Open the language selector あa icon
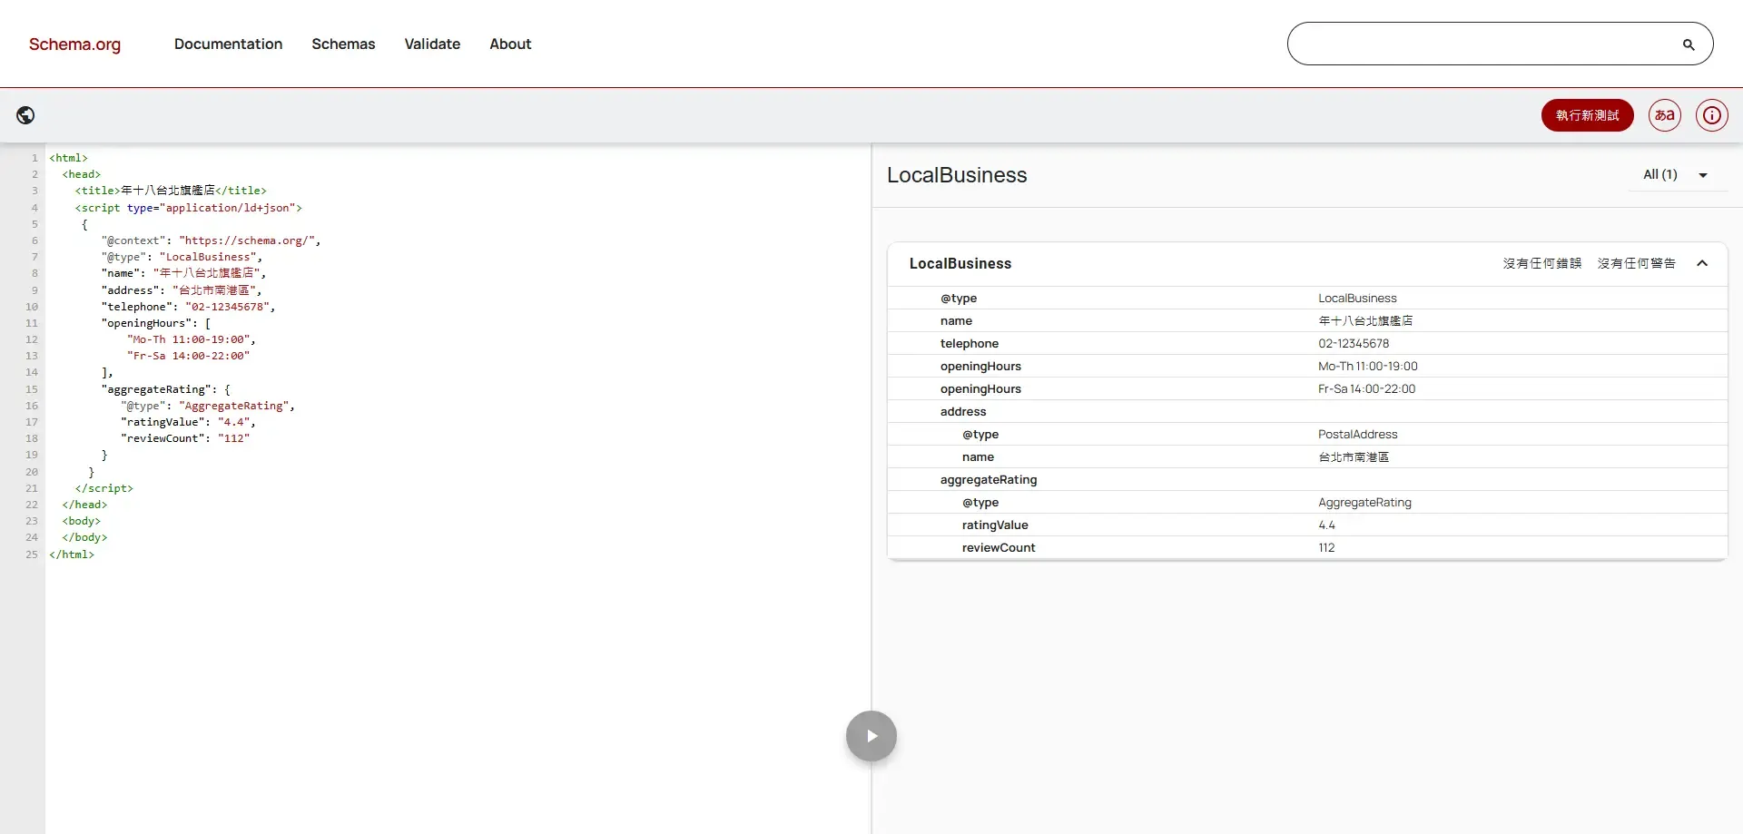This screenshot has height=834, width=1743. click(1664, 115)
